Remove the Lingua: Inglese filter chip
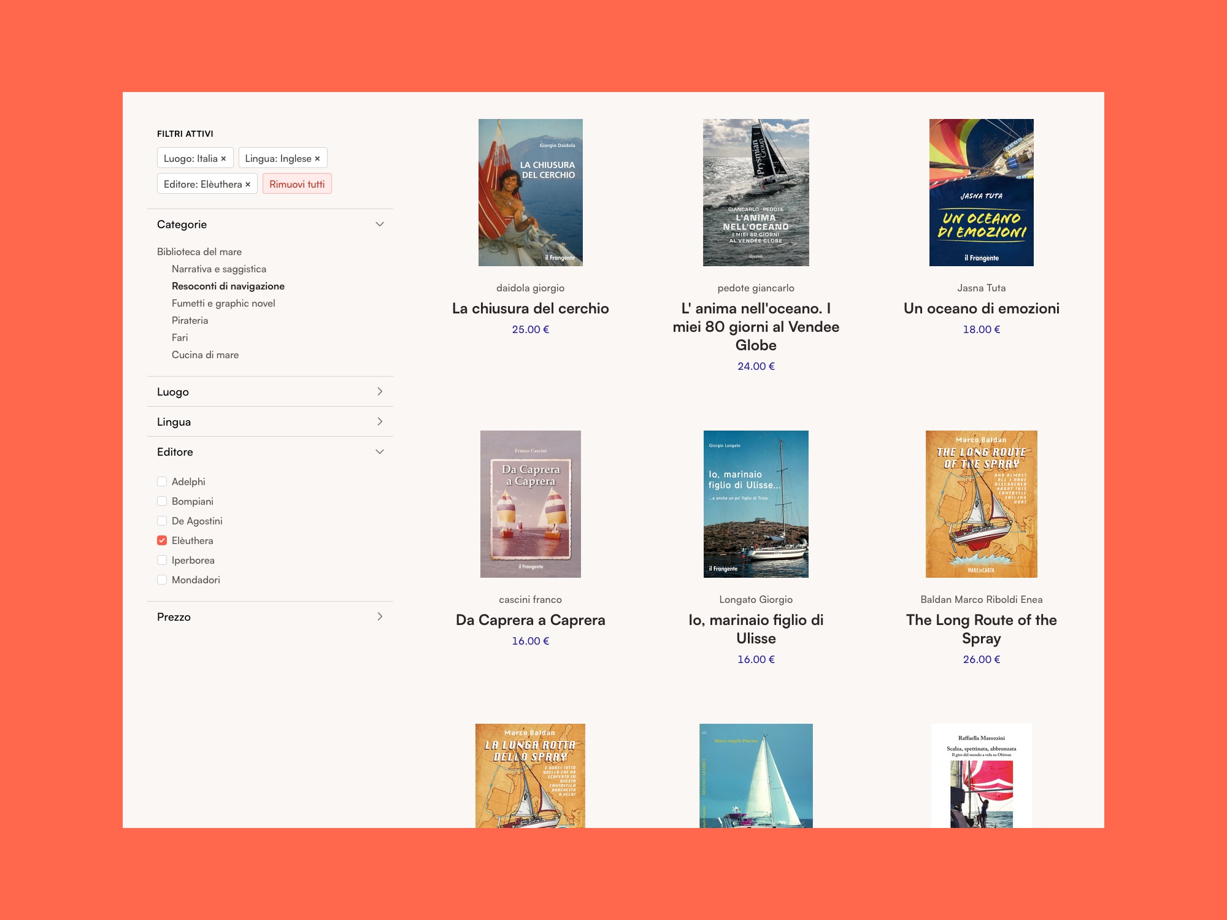The height and width of the screenshot is (920, 1227). 317,159
